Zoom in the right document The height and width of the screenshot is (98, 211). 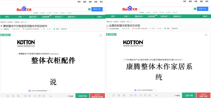pos(124,95)
